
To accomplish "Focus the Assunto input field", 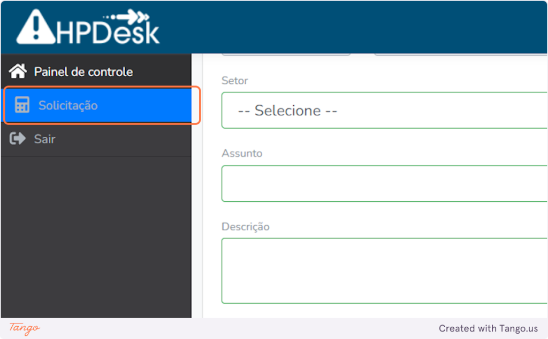I will 384,184.
